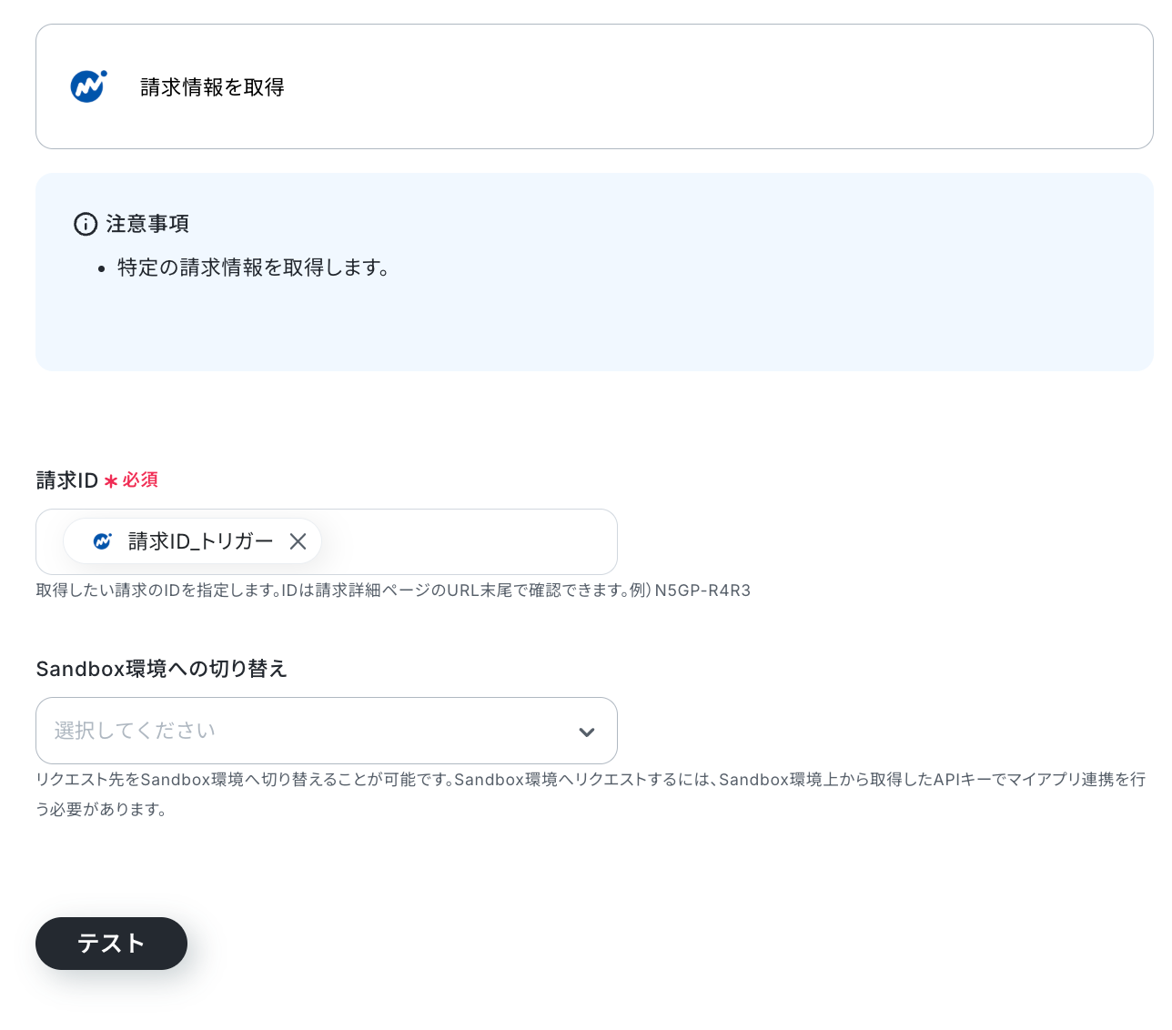Click the red 必須 required marker
1172x1030 pixels.
140,480
